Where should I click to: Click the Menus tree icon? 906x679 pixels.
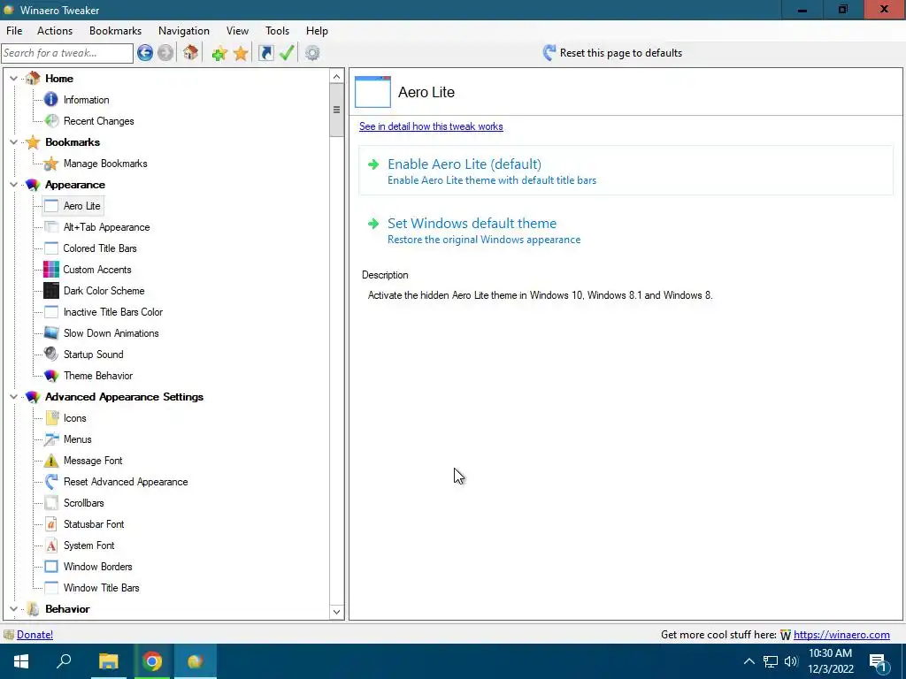(x=50, y=439)
